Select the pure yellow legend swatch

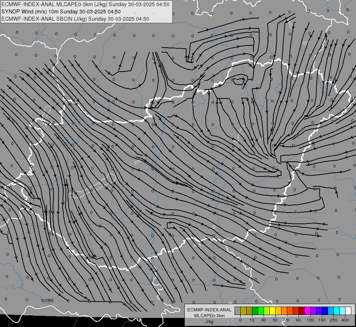click(272, 311)
